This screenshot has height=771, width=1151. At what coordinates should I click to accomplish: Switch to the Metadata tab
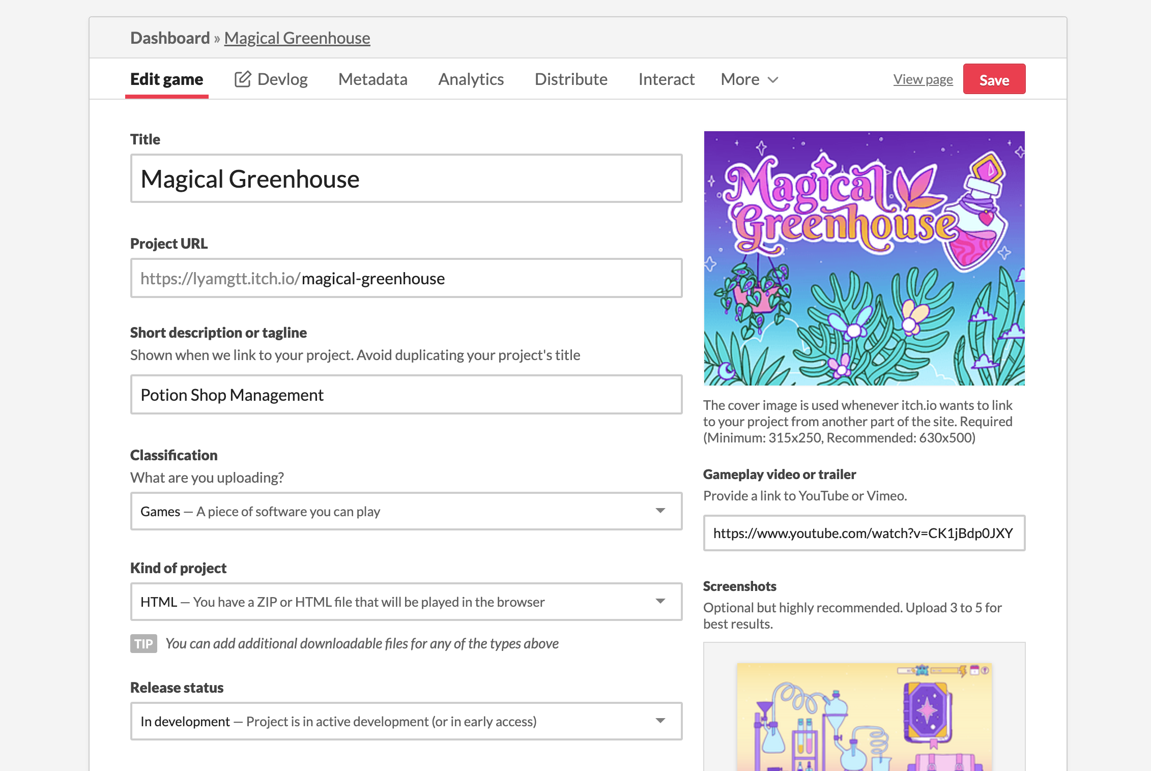pos(372,79)
